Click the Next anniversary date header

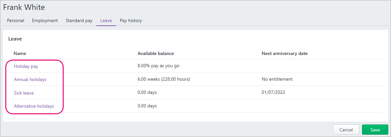tap(284, 54)
